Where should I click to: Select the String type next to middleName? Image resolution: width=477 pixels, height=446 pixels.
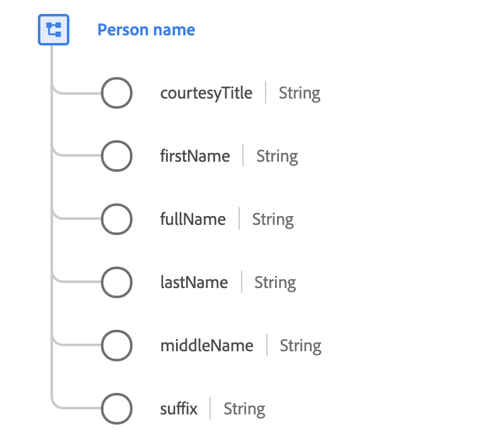pos(300,346)
